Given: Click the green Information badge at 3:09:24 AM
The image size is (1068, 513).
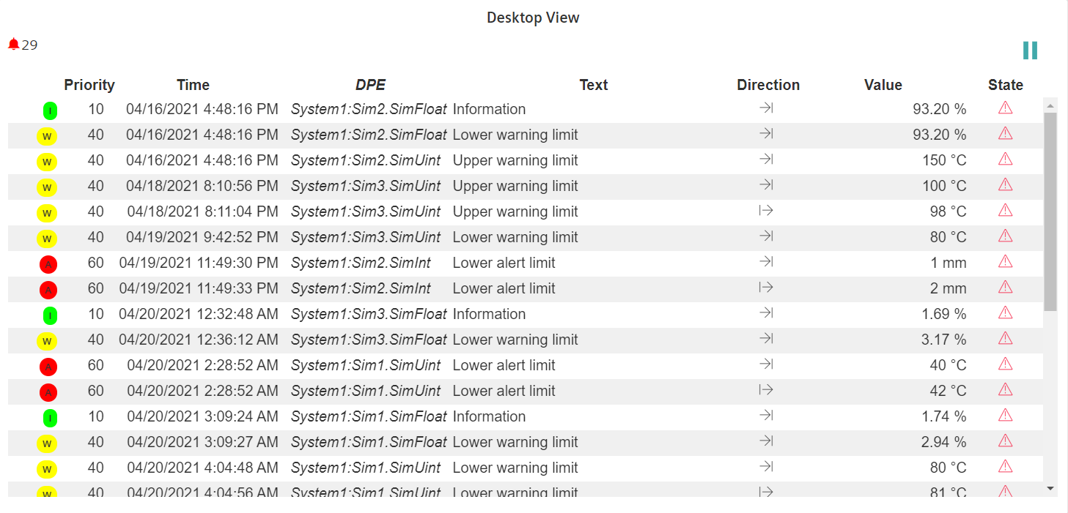Looking at the screenshot, I should (x=50, y=418).
